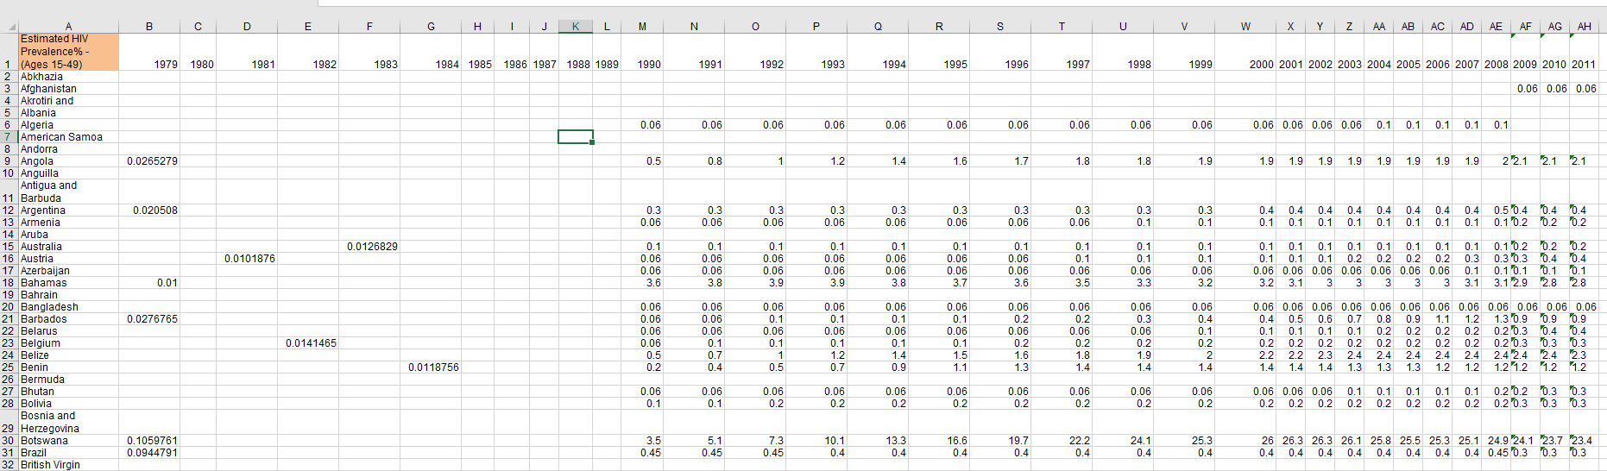Select row 18 header
This screenshot has height=471, width=1607.
point(9,283)
